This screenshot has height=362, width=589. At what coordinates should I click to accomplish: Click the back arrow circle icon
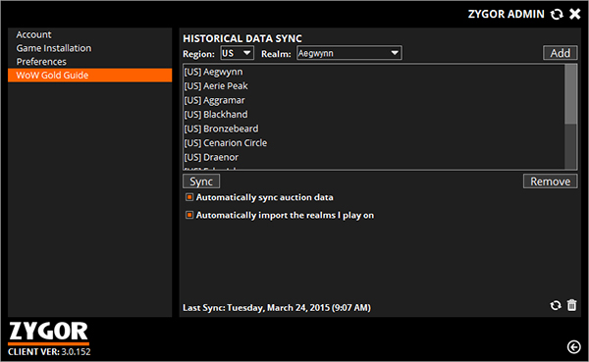coord(573,347)
